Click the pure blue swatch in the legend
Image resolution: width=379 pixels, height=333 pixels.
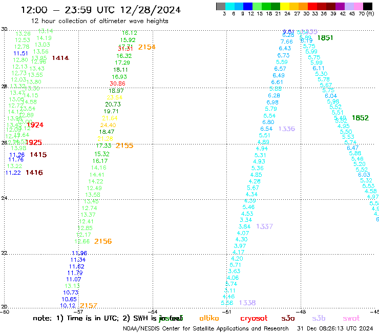[248, 6]
